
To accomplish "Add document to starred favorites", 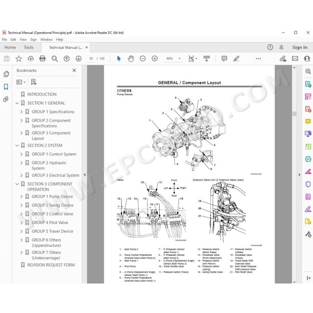I will pyautogui.click(x=19, y=59).
